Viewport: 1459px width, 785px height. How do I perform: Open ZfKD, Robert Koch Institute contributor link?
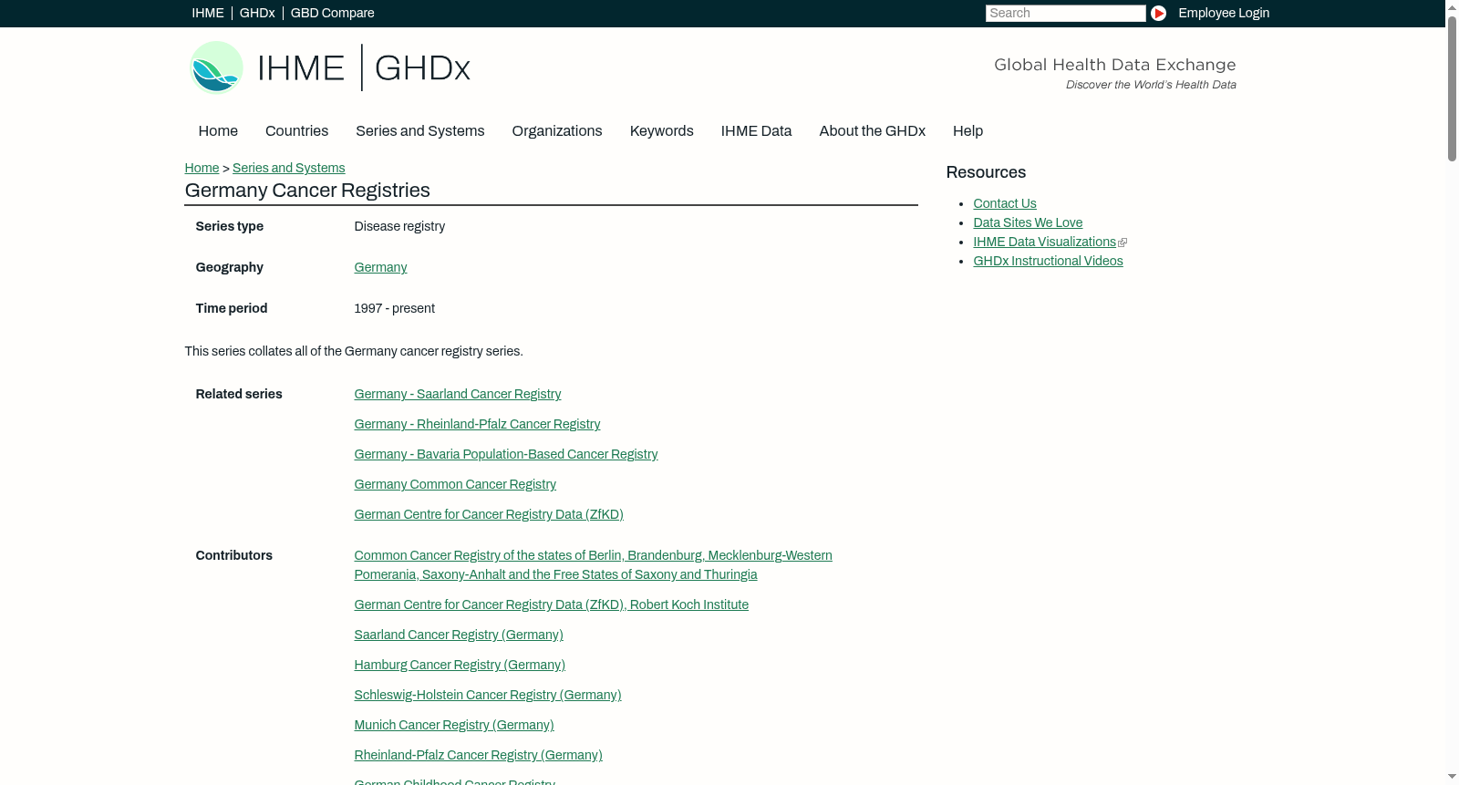point(551,604)
